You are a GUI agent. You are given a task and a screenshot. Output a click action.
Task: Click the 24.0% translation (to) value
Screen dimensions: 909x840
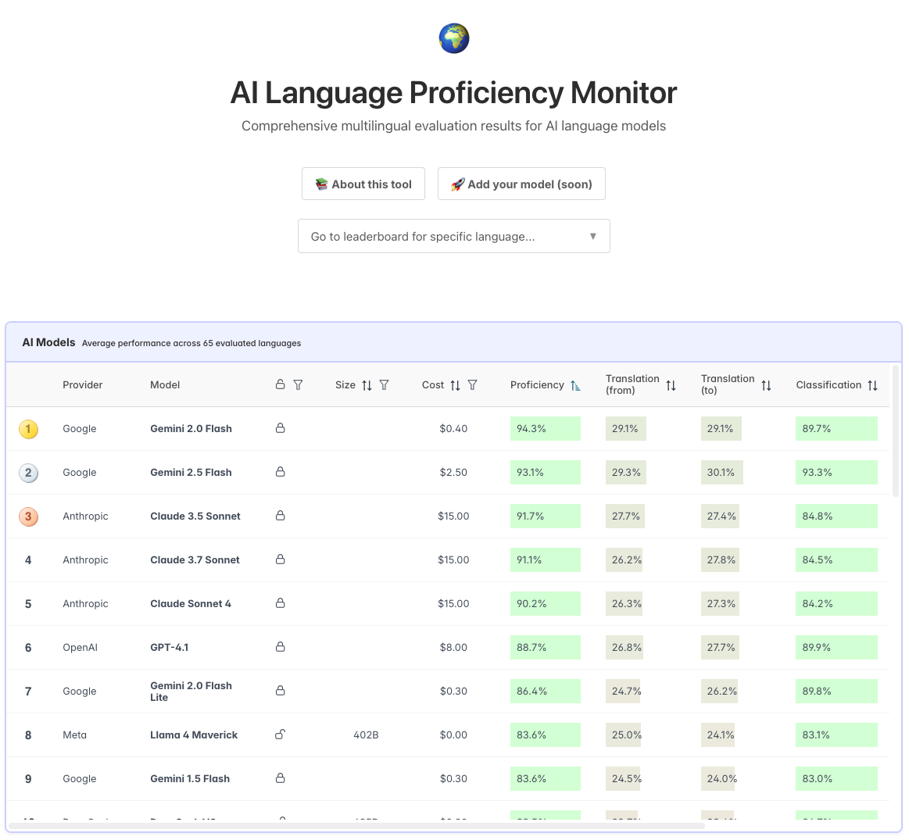click(x=721, y=778)
